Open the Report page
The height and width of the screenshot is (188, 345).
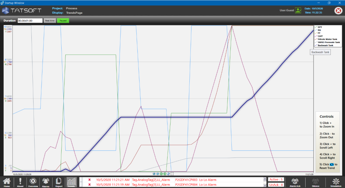pyautogui.click(x=59, y=182)
